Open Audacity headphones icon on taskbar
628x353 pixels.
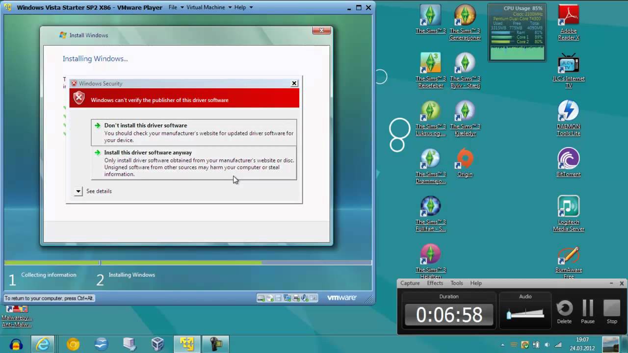point(16,344)
